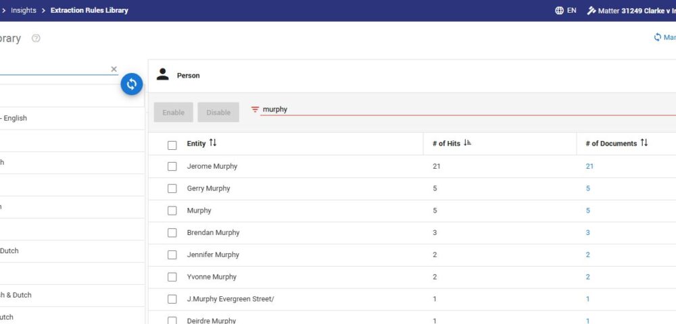Click the Person entity icon
Screen dimensions: 676x324
(162, 75)
